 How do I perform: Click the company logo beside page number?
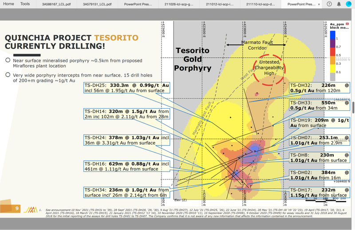(x=31, y=210)
